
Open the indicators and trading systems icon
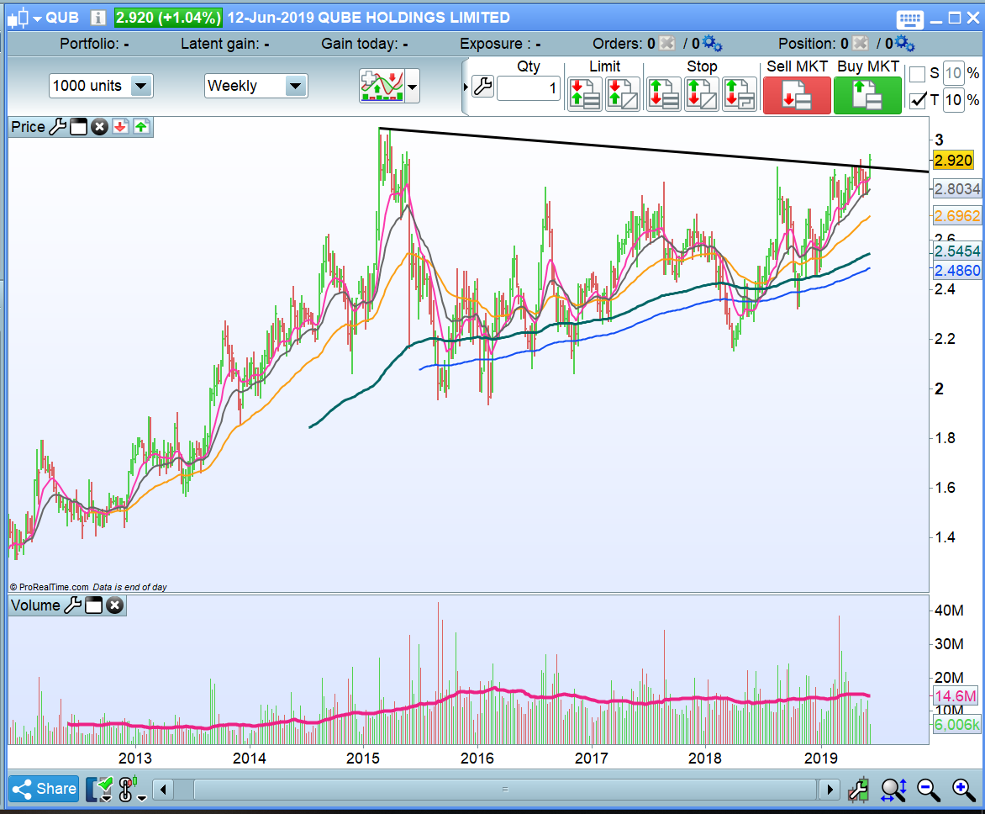382,86
